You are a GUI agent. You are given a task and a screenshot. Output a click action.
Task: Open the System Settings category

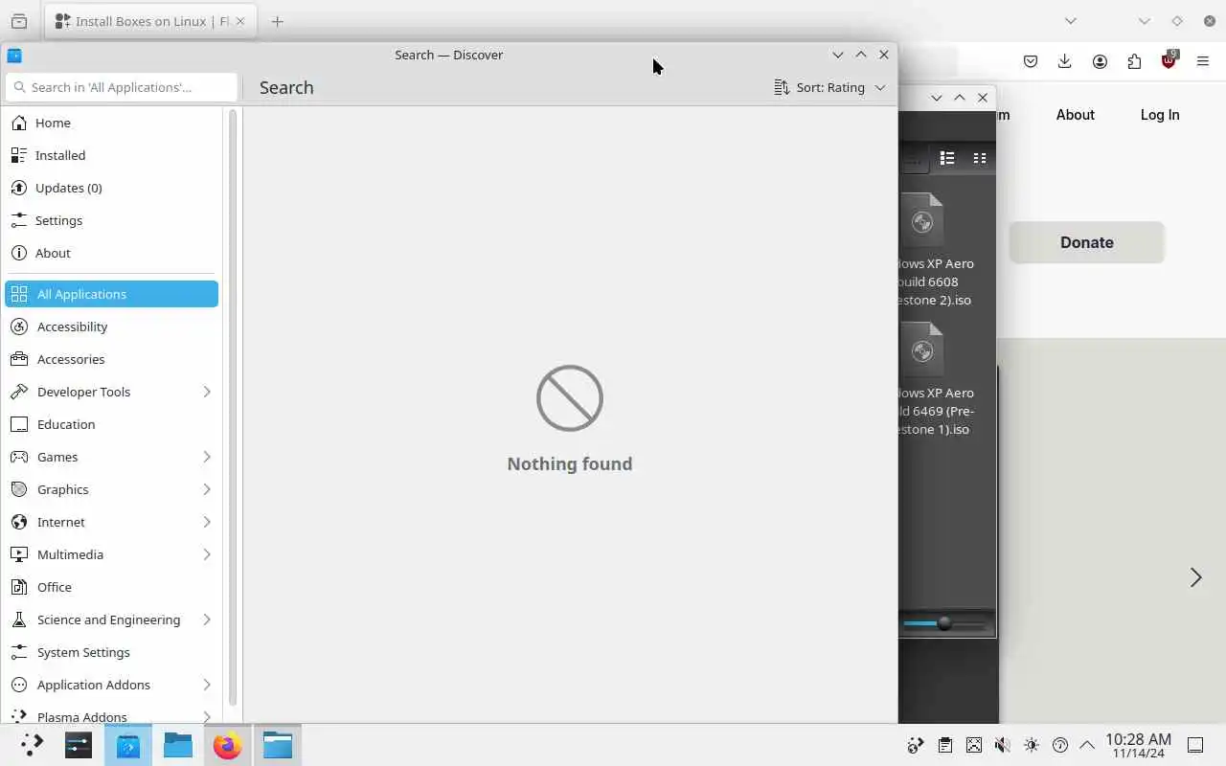point(112,652)
